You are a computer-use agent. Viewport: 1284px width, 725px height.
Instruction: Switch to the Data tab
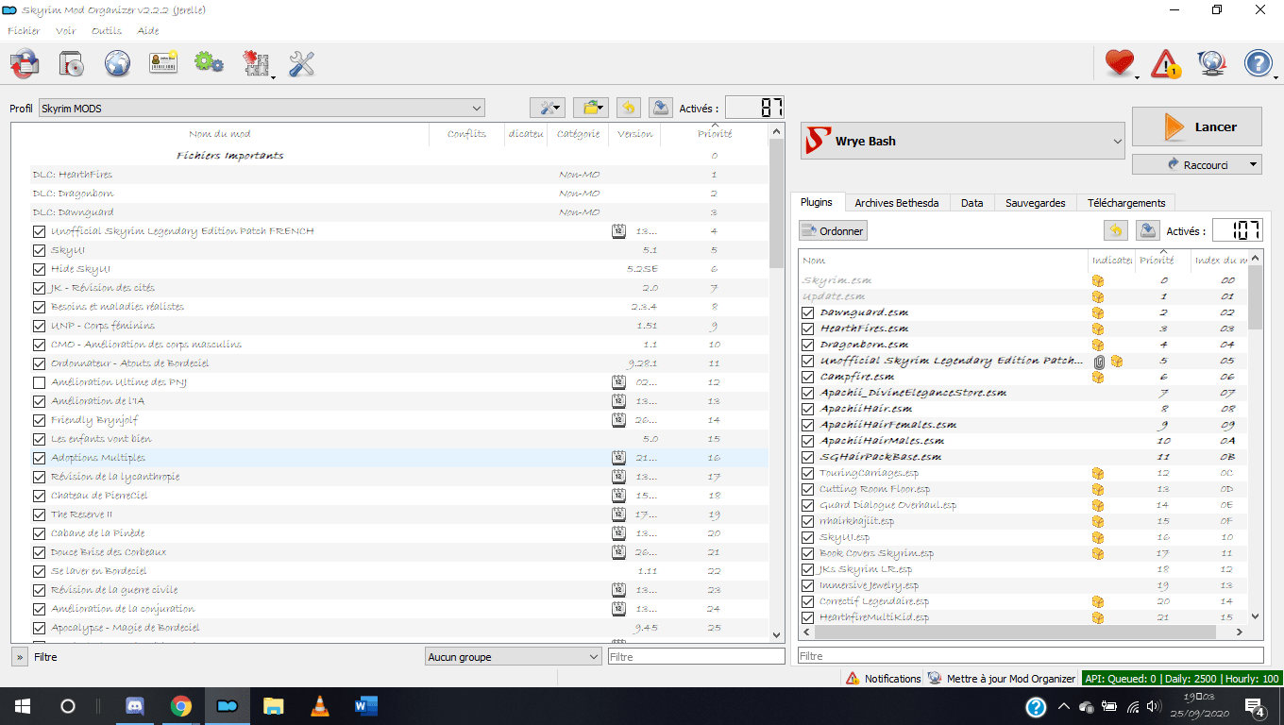972,203
